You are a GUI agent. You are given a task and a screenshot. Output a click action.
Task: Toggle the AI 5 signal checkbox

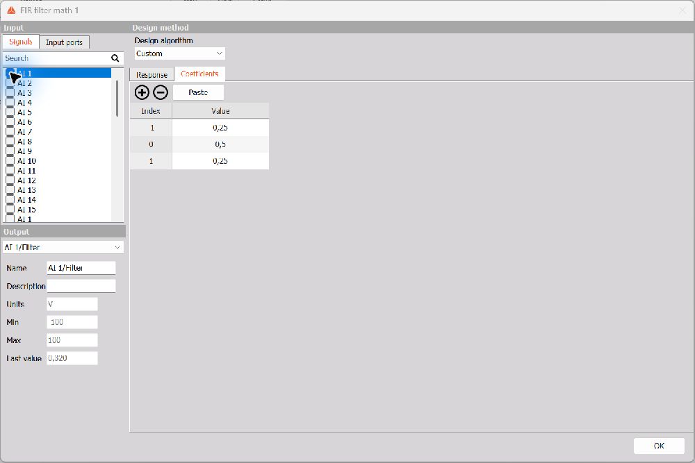[10, 112]
